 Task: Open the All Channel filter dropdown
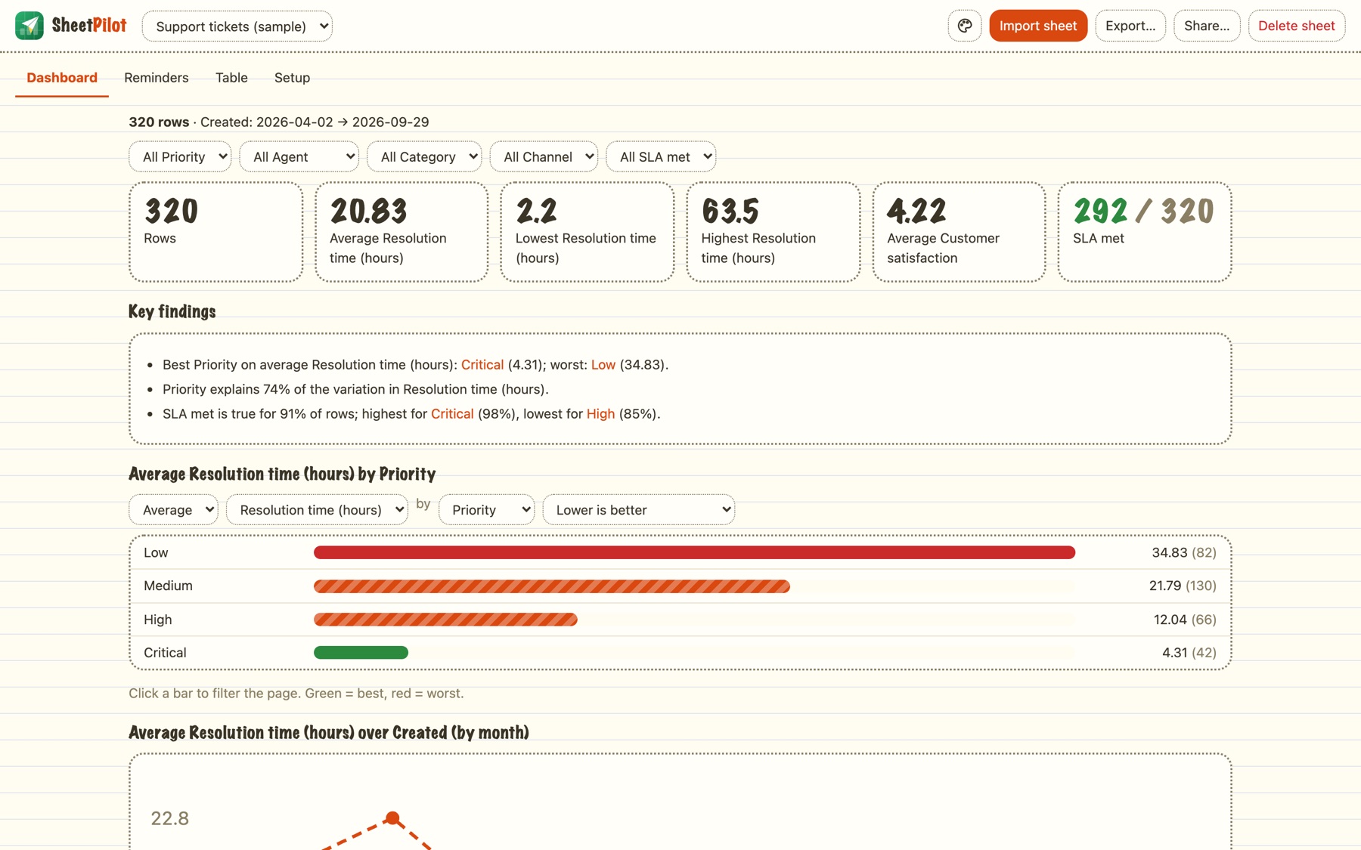click(x=544, y=157)
